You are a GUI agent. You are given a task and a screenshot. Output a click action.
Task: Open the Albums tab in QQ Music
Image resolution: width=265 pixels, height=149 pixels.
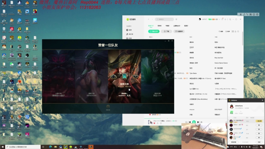point(167,26)
